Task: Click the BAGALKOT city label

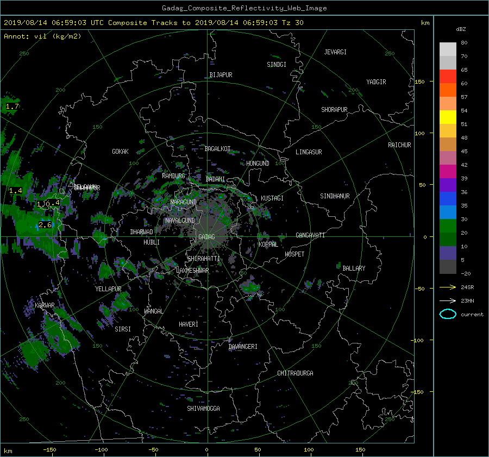Action: coord(217,149)
